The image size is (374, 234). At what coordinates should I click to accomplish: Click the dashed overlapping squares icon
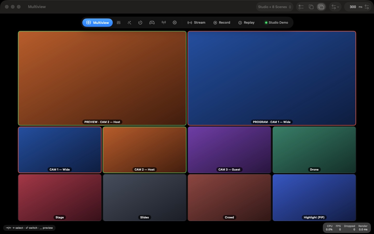311,7
